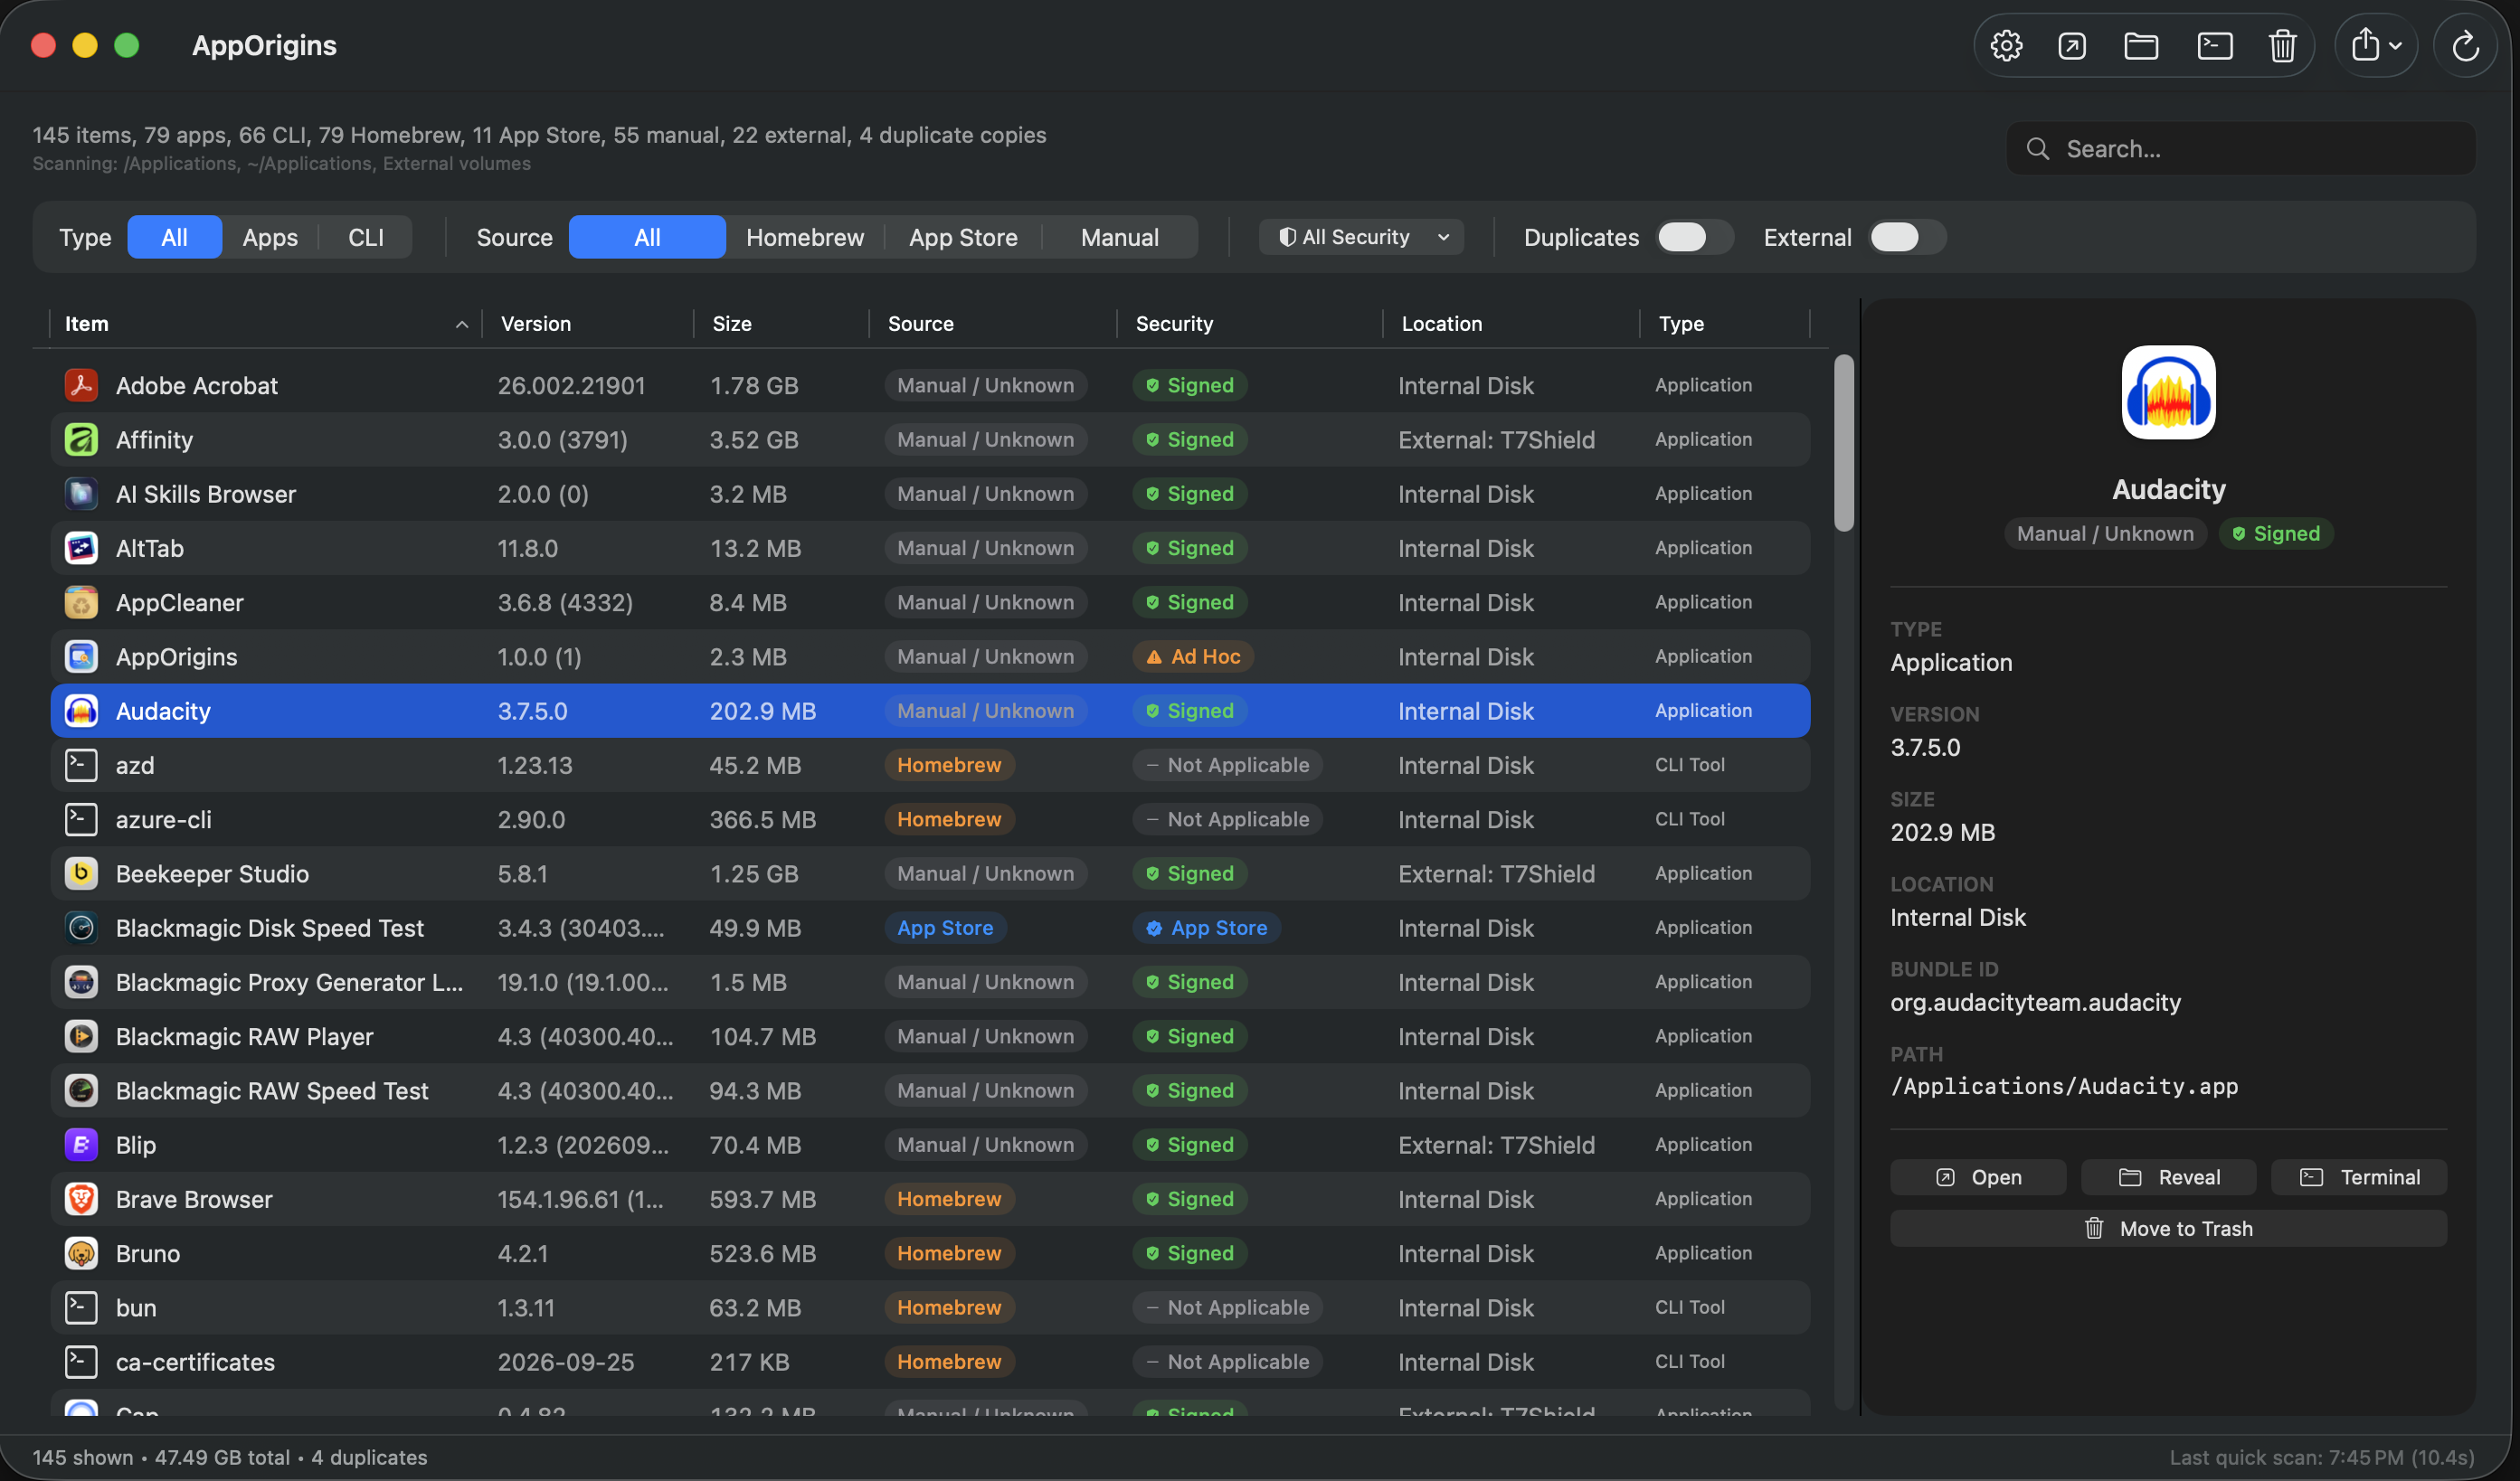Open the All Security dropdown

click(x=1361, y=238)
